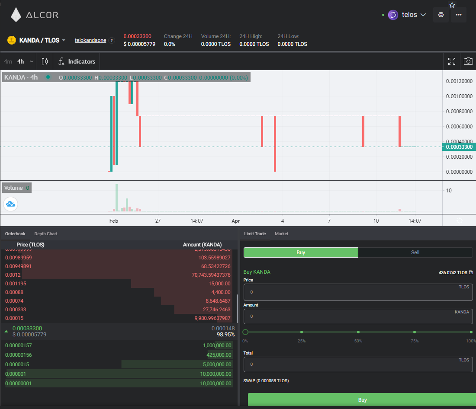Image resolution: width=476 pixels, height=409 pixels.
Task: Select sell order at price 0.001195
Action: pos(118,283)
